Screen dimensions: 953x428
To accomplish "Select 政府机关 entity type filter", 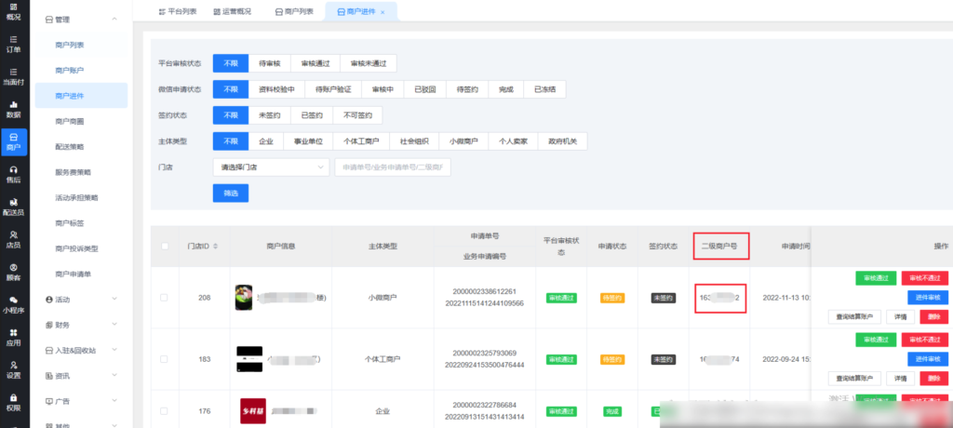I will click(x=562, y=141).
